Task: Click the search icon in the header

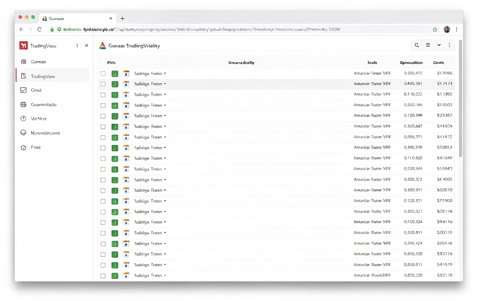Action: coord(417,45)
